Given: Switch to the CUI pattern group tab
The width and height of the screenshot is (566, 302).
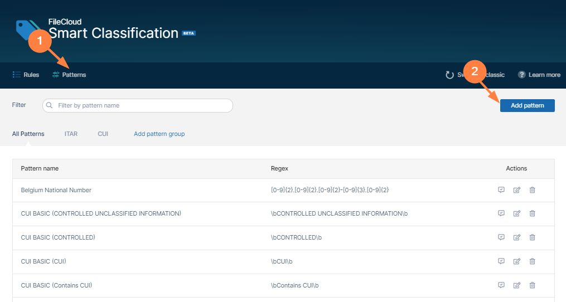Looking at the screenshot, I should [x=103, y=134].
